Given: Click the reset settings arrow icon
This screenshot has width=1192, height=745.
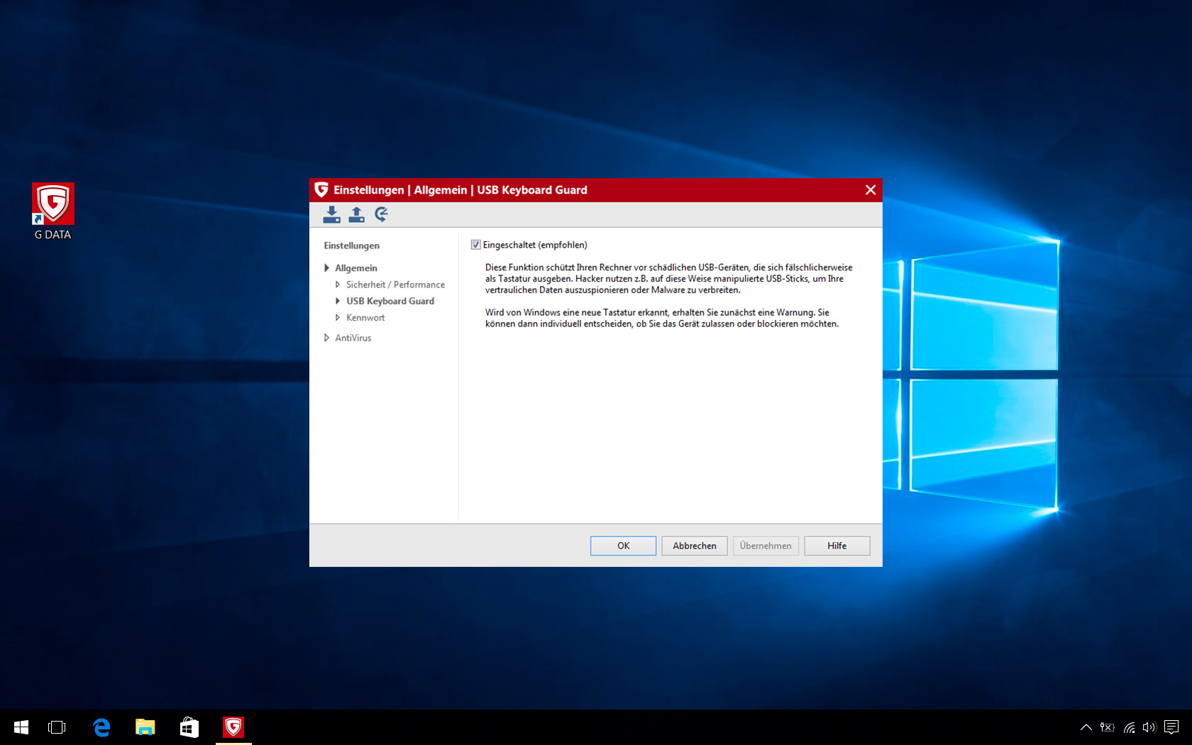Looking at the screenshot, I should pos(382,214).
